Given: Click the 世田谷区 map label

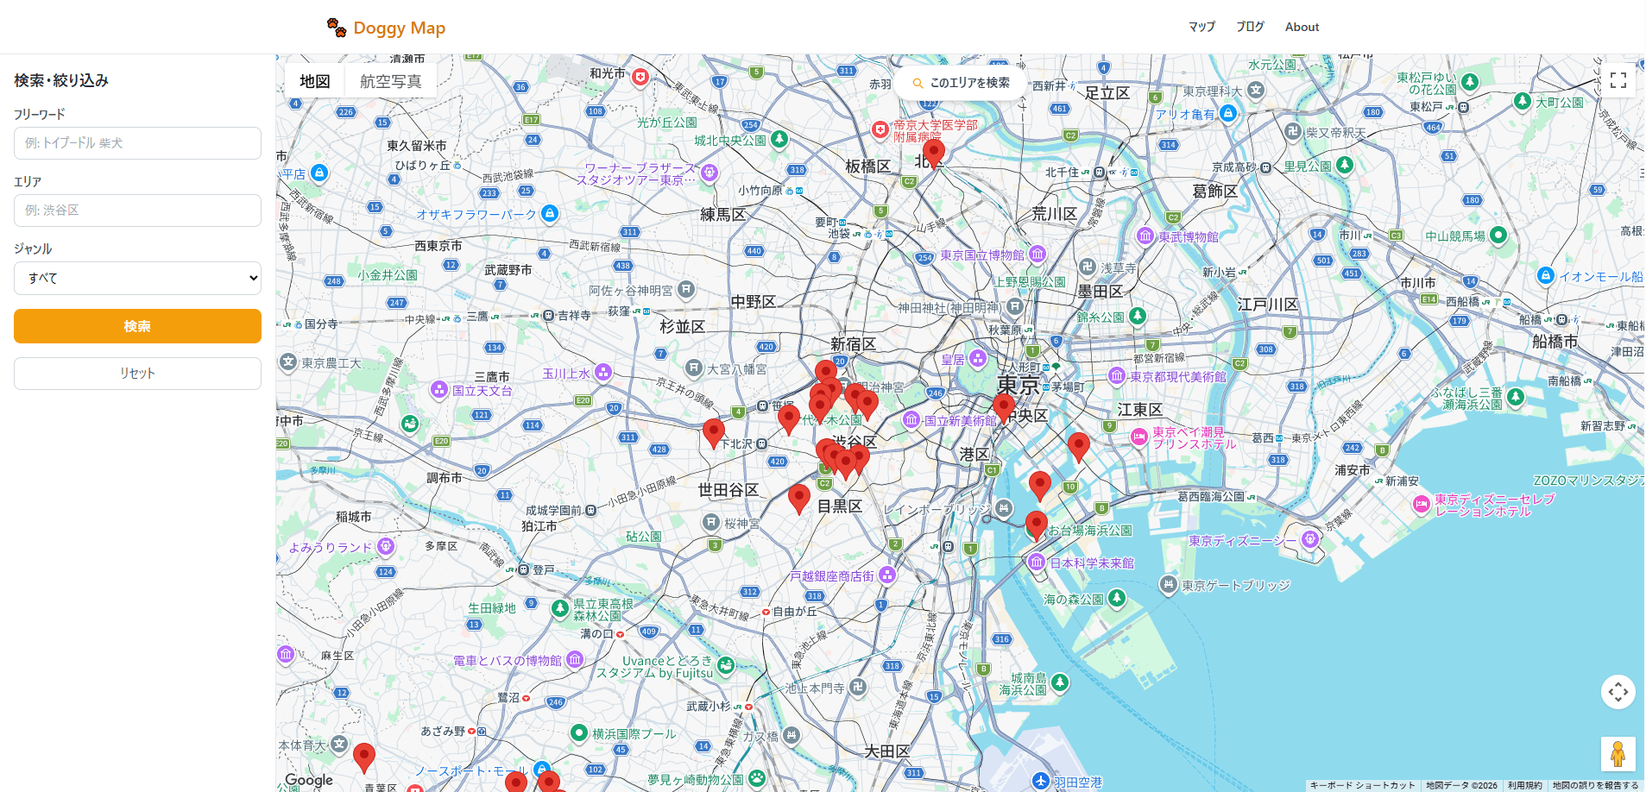Looking at the screenshot, I should pos(728,490).
